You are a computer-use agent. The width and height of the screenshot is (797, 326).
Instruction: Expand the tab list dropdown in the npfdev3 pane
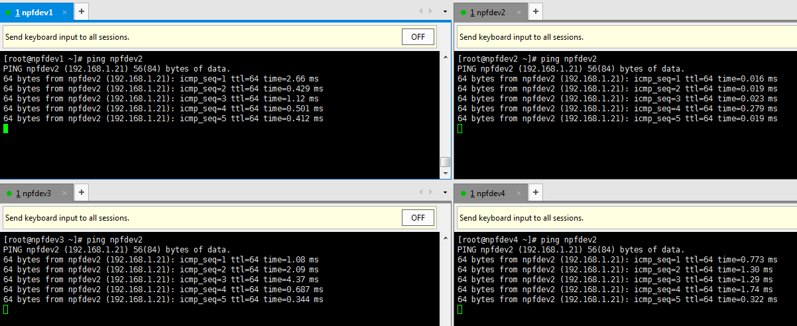(445, 192)
